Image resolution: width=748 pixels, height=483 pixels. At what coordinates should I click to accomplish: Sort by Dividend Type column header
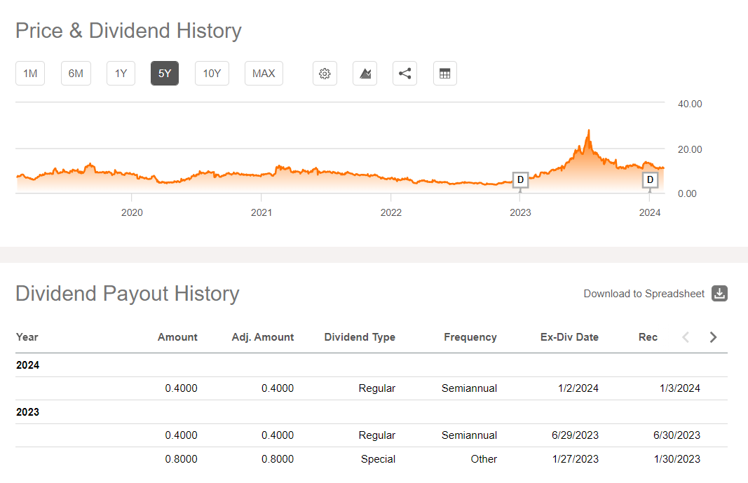pos(360,337)
